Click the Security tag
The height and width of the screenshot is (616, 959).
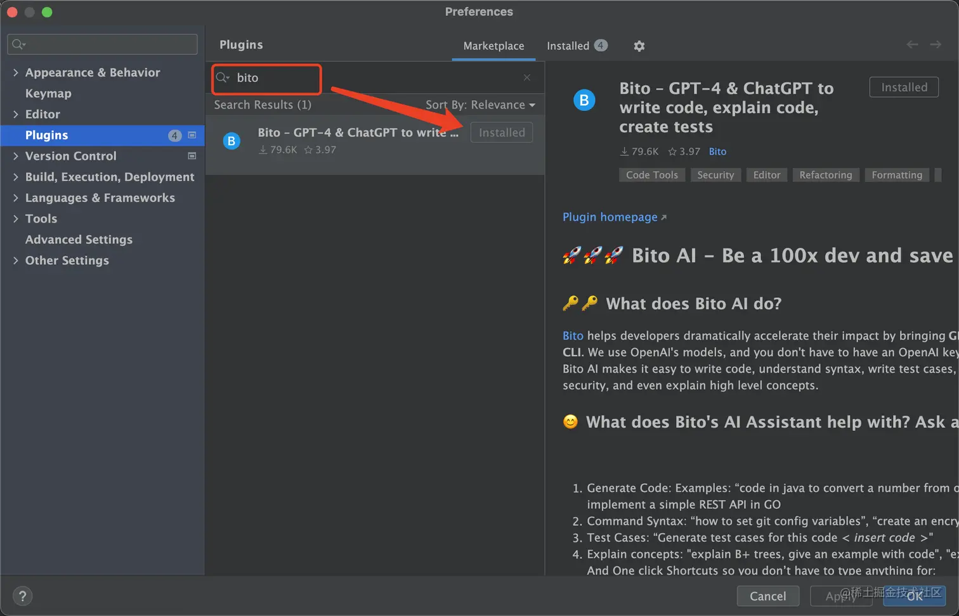point(715,175)
